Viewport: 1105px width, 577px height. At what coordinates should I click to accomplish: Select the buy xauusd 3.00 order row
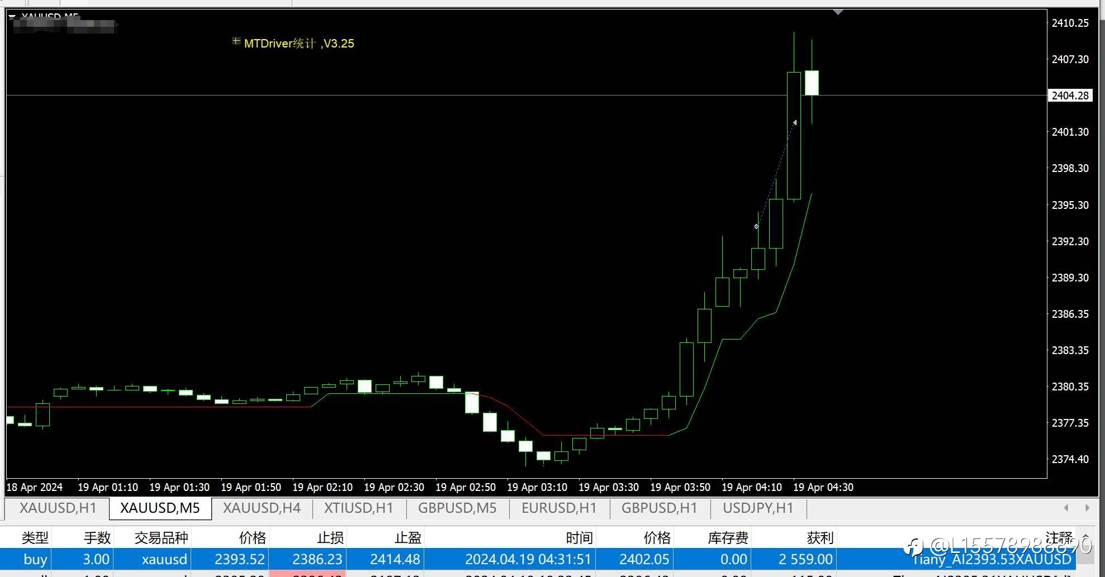(538, 559)
